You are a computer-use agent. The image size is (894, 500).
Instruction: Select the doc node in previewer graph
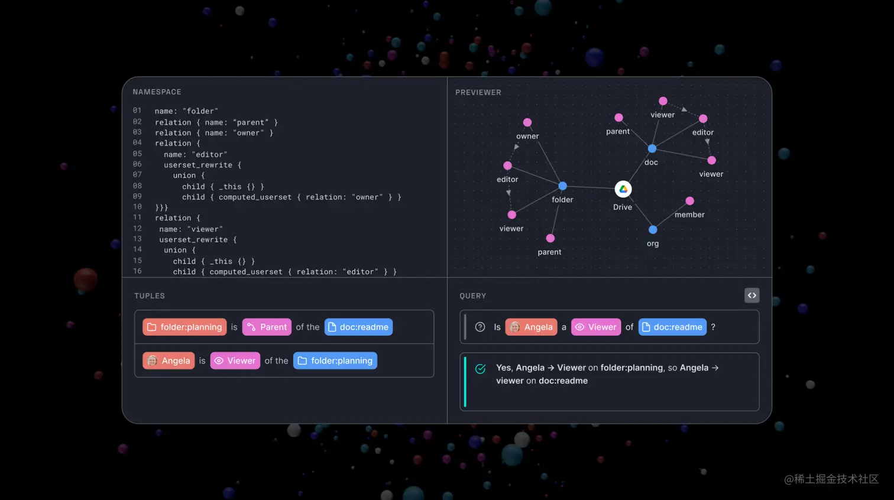pyautogui.click(x=652, y=148)
